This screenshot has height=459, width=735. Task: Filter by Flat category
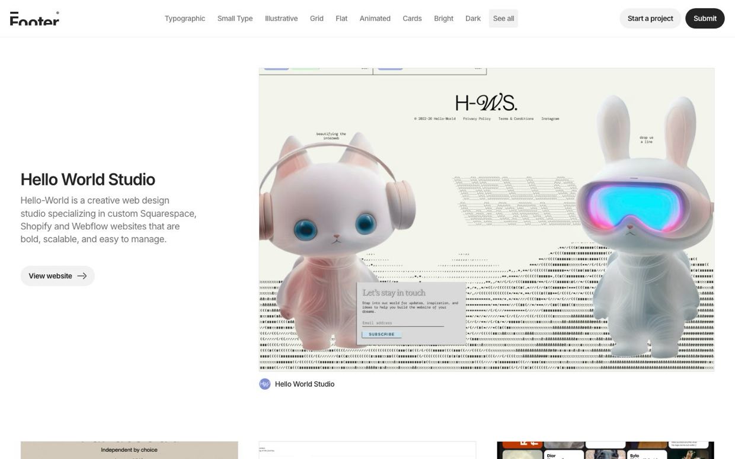coord(341,18)
